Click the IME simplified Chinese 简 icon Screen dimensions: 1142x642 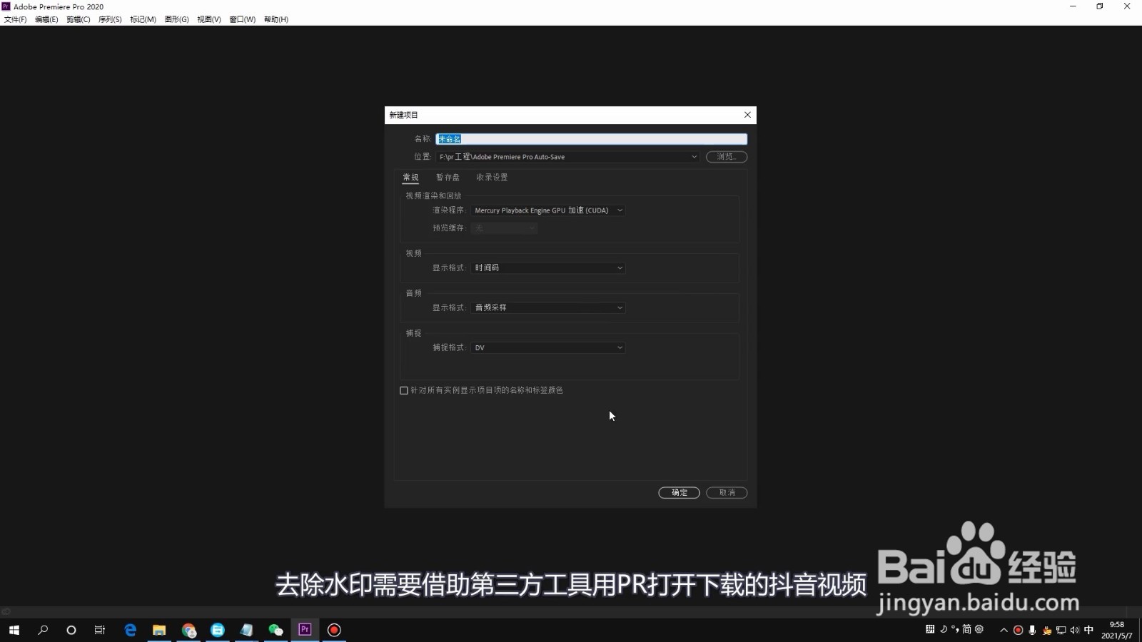[966, 629]
